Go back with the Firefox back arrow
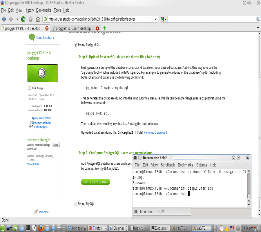The width and height of the screenshot is (261, 232). tap(4, 19)
